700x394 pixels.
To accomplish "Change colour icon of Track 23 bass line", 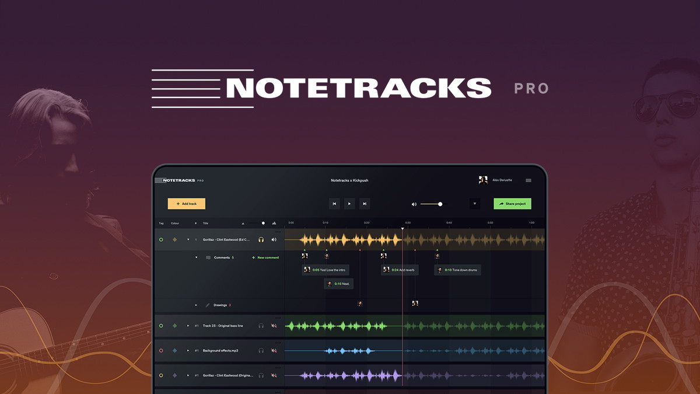I will pos(174,326).
